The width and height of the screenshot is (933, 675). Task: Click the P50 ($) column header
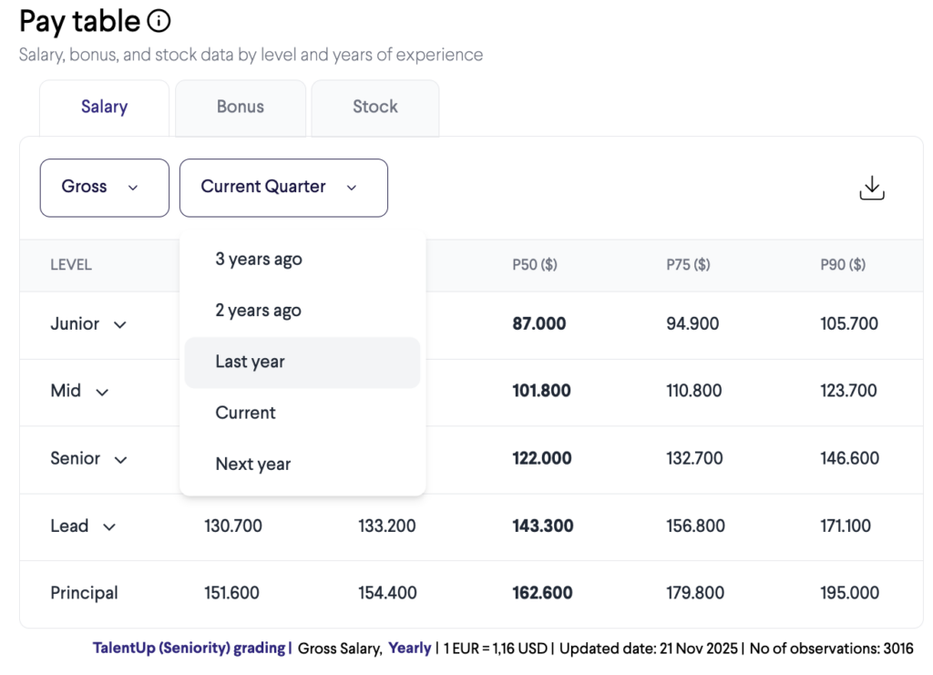click(535, 265)
